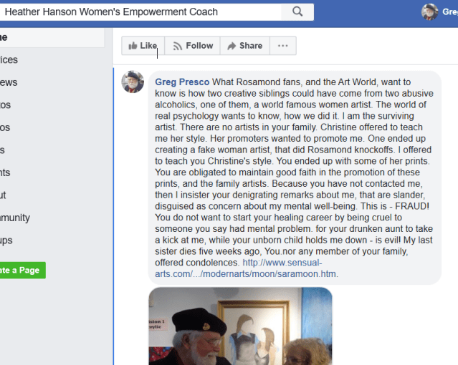The width and height of the screenshot is (458, 365).
Task: Click the thumbs-up Like icon
Action: click(x=133, y=46)
